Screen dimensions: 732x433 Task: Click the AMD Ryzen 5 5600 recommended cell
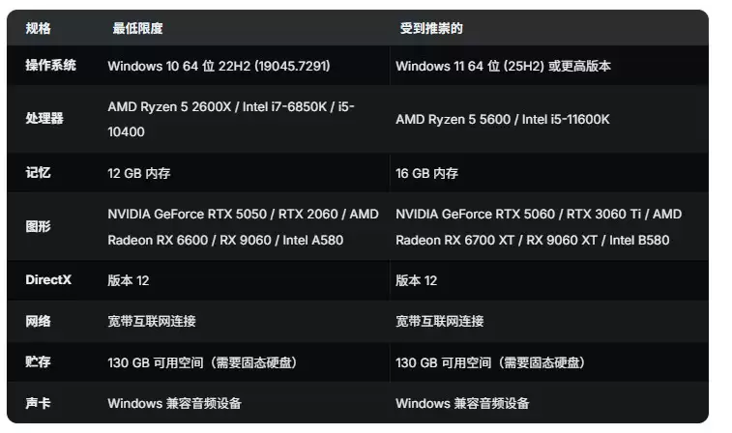click(503, 120)
